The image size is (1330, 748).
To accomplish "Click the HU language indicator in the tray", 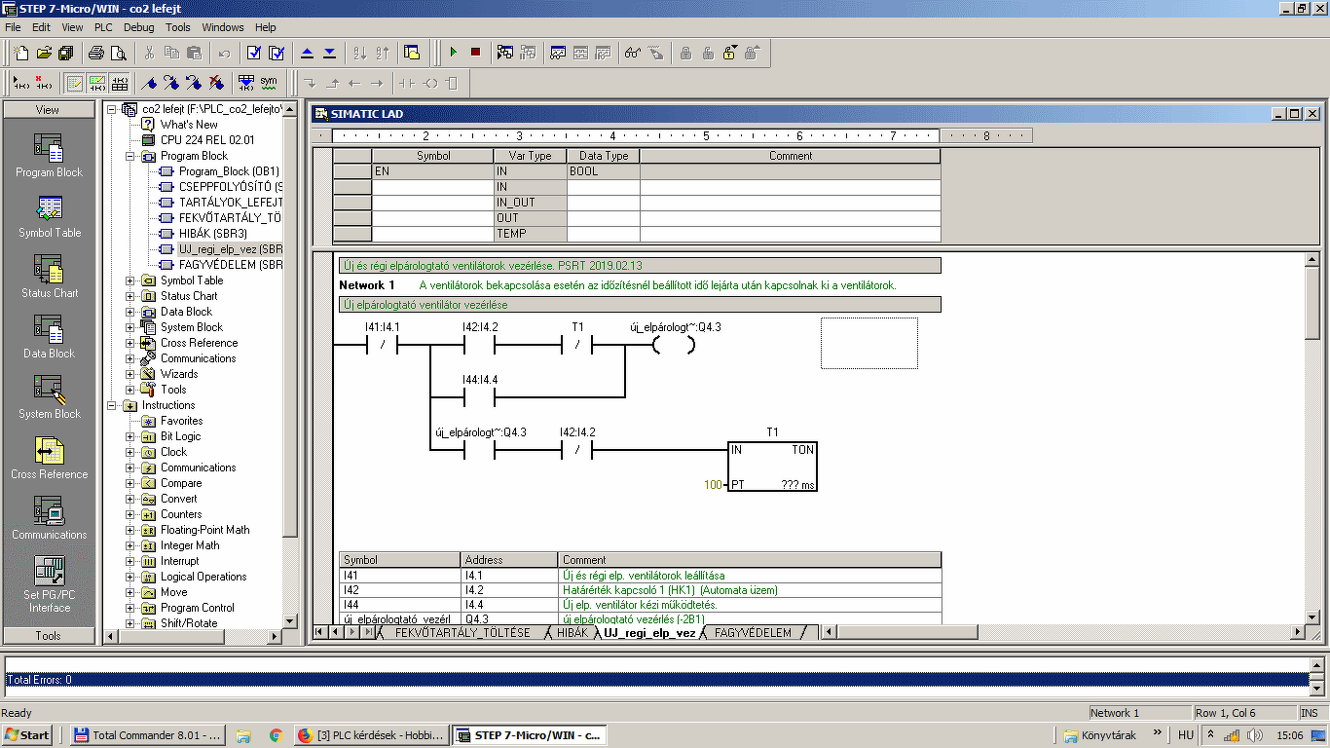I will [x=1185, y=735].
